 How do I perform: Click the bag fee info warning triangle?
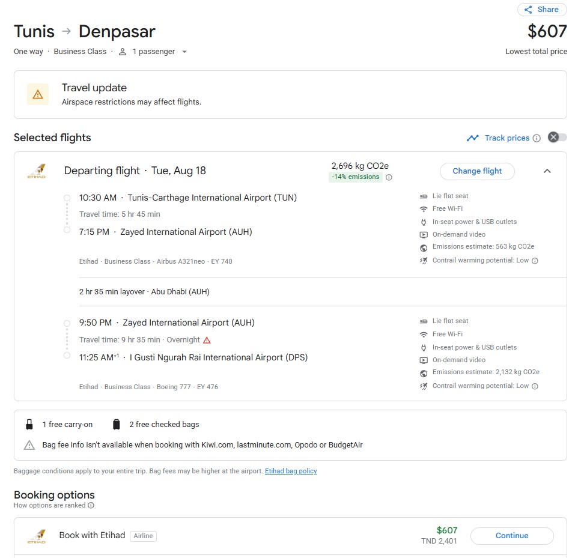point(29,445)
